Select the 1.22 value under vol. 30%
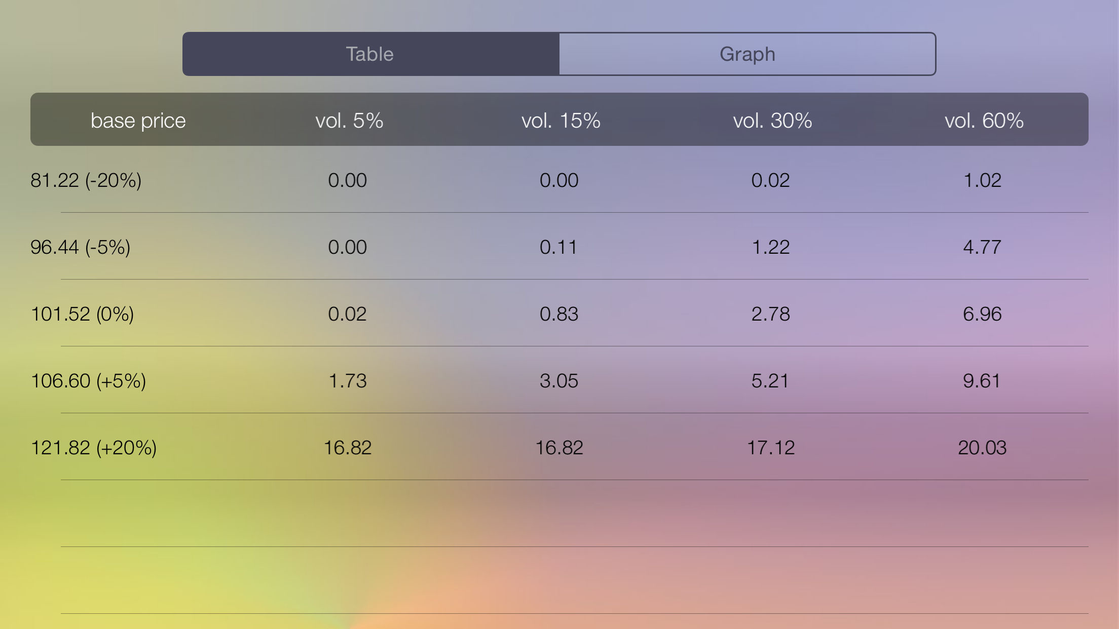Screen dimensions: 1119x629 pyautogui.click(x=771, y=247)
